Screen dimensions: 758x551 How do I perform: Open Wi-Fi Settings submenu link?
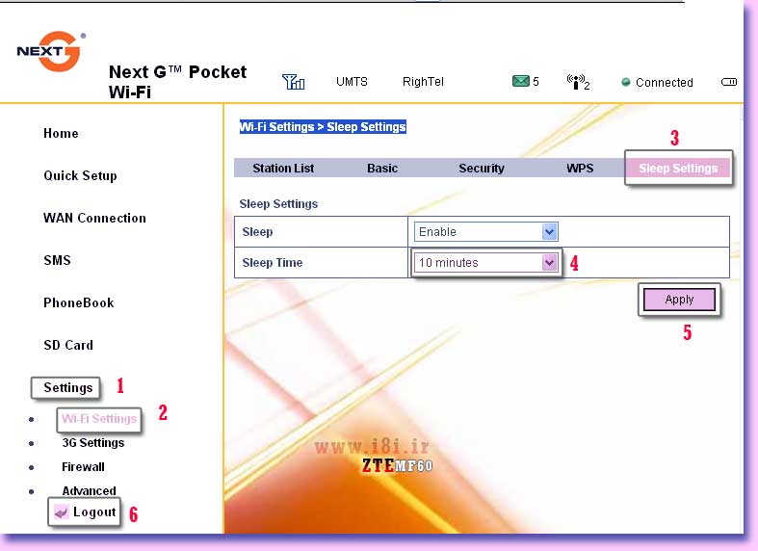click(x=99, y=419)
